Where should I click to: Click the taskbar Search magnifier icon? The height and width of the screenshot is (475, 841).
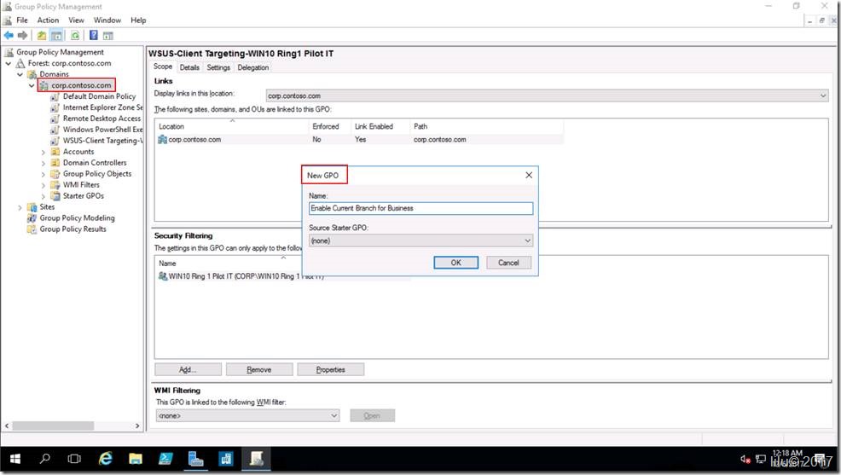[x=45, y=459]
